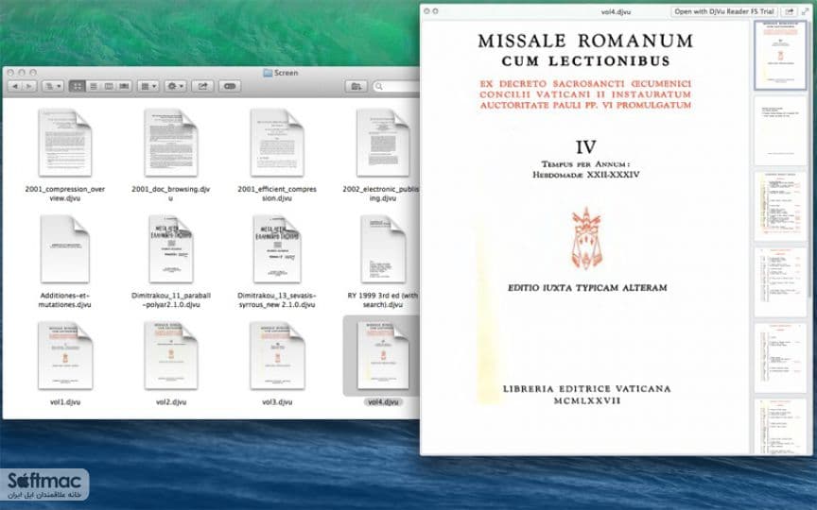Click the Additiones-et-mutationes.djvu file name
Screen dimensions: 817x510
click(x=65, y=299)
